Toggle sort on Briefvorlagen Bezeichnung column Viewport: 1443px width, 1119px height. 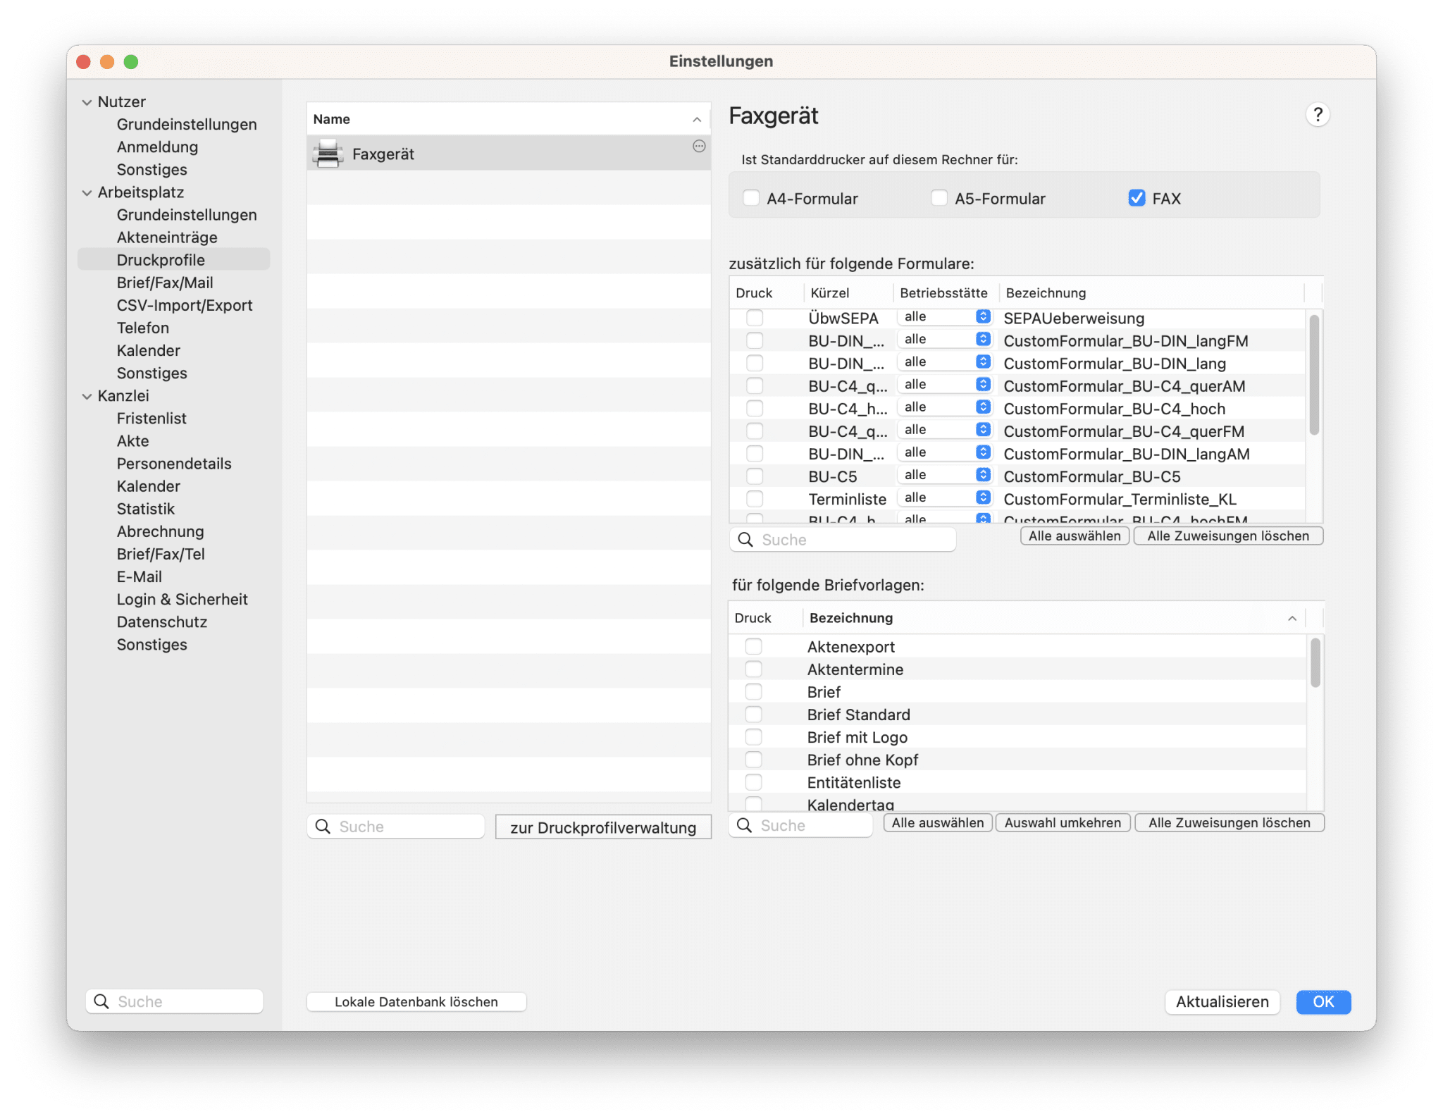click(1054, 618)
